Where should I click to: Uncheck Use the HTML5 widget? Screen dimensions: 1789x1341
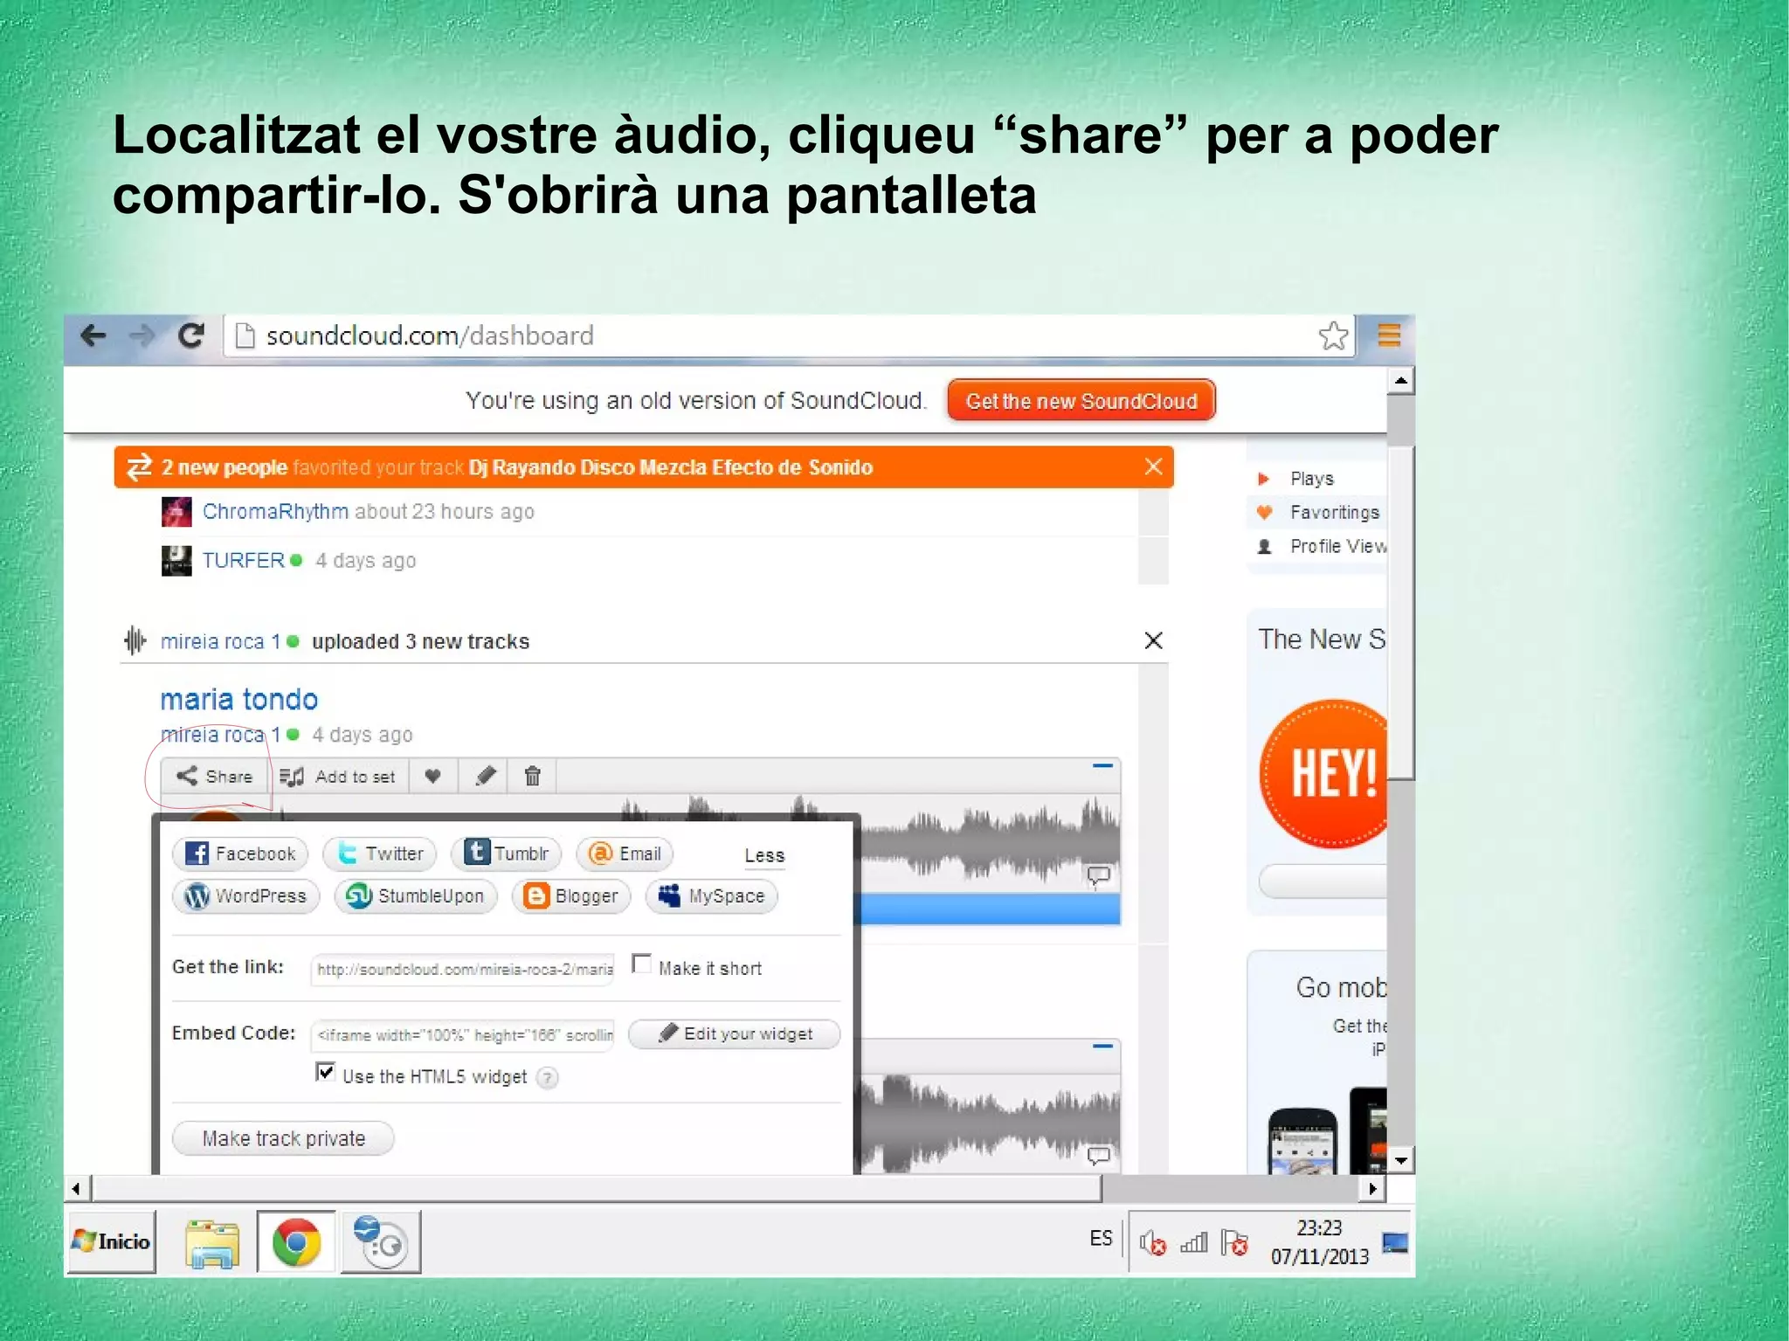[325, 1073]
